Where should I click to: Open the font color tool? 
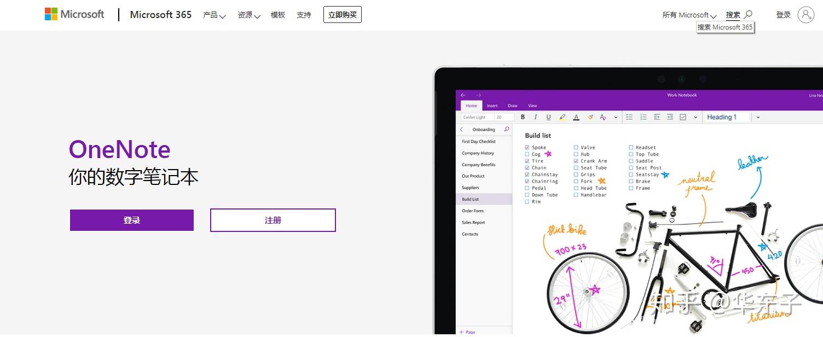click(x=576, y=117)
